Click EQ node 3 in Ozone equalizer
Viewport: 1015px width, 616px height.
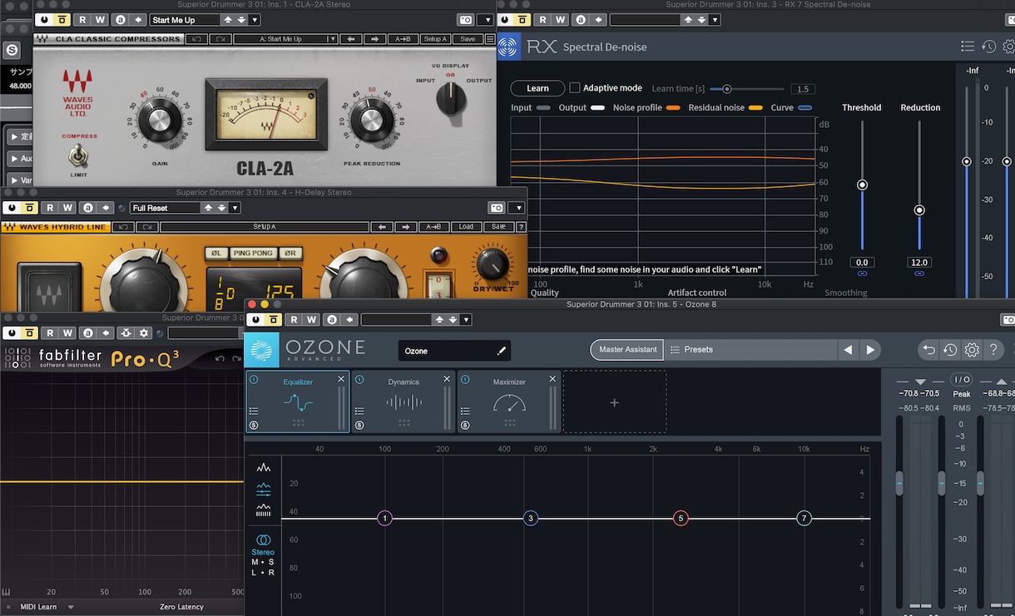click(x=531, y=519)
